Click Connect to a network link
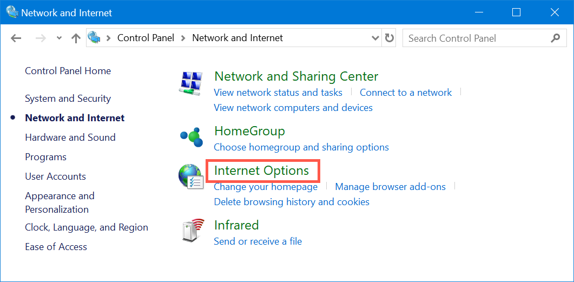Viewport: 574px width, 282px height. tap(405, 93)
